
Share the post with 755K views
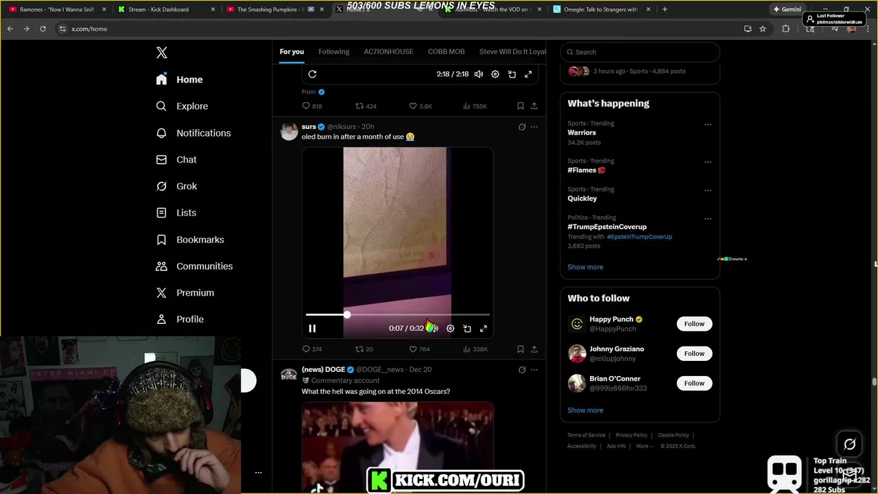(534, 106)
